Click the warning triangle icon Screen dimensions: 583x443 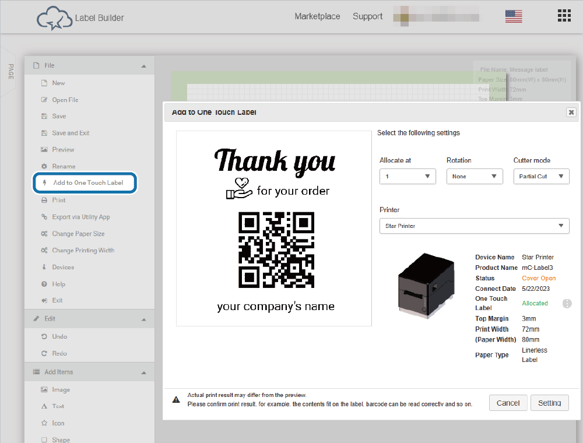coord(176,399)
